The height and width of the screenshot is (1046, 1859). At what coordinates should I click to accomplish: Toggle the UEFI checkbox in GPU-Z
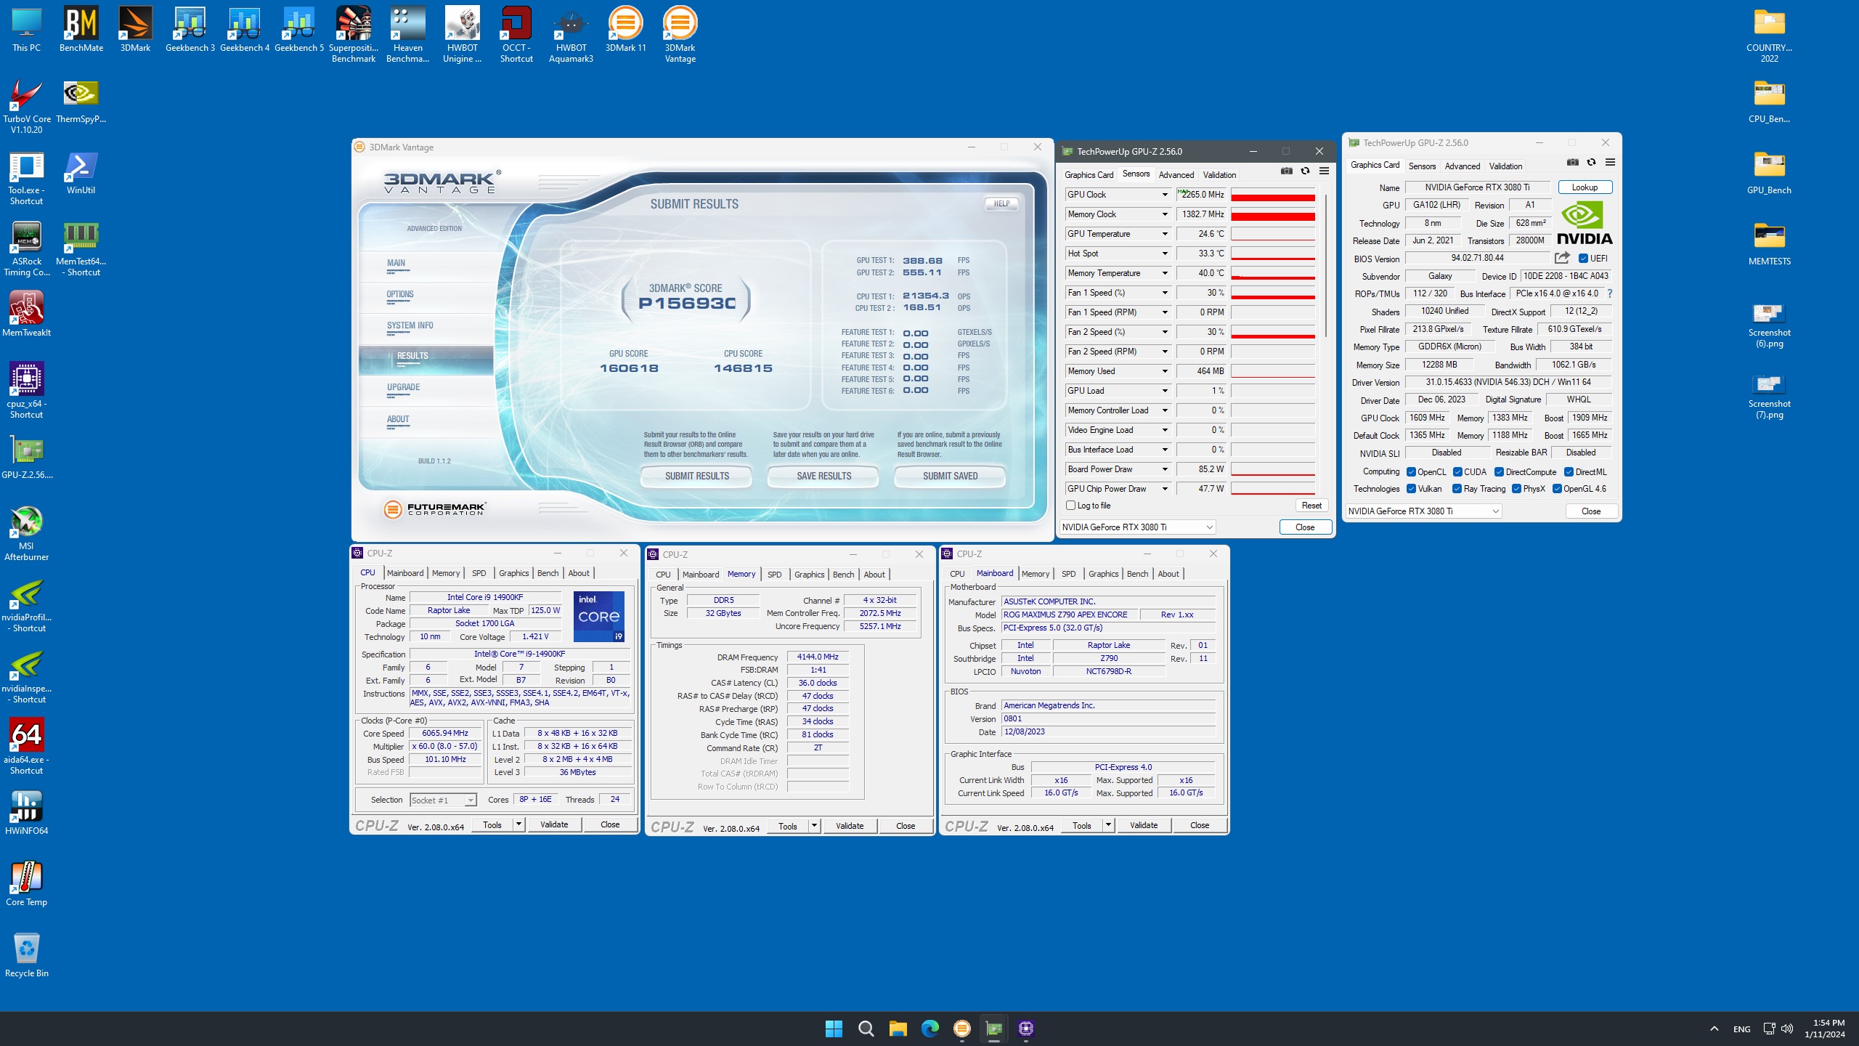click(x=1583, y=259)
